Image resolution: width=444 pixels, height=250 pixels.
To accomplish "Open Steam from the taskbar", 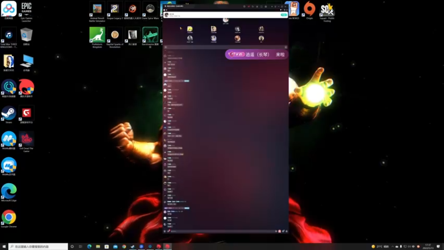I will 133,247.
